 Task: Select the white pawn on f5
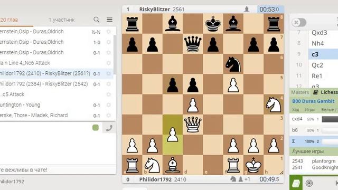(233, 84)
